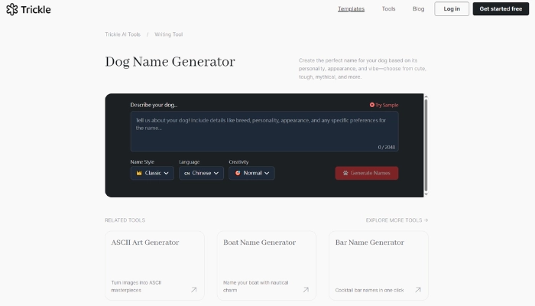Screen dimensions: 535x306
Task: Go to the Blog page
Action: pos(418,9)
